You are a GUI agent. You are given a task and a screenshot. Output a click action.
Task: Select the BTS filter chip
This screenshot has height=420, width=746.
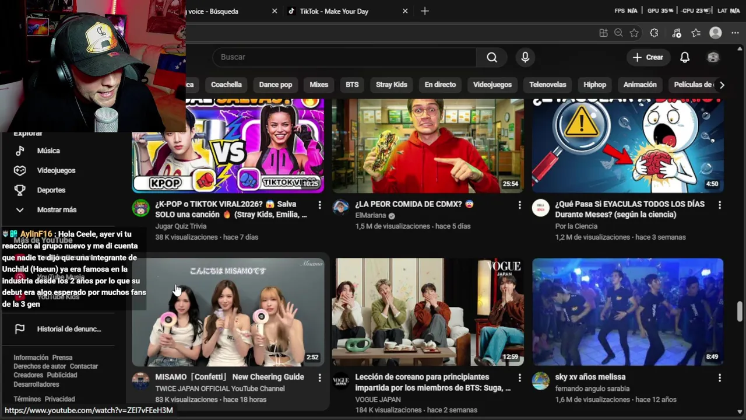pos(352,85)
